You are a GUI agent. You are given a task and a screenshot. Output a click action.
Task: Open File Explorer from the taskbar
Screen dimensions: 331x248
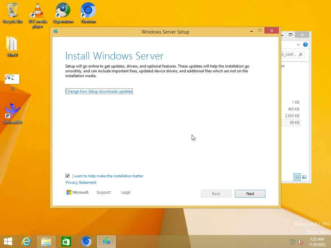click(46, 242)
